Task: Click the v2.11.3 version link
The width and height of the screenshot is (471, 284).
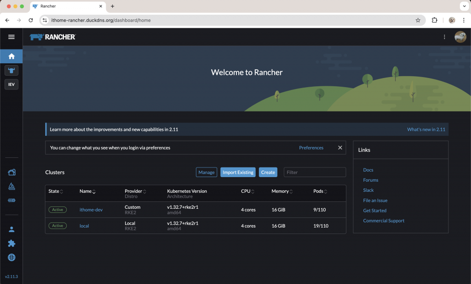Action: pos(11,277)
